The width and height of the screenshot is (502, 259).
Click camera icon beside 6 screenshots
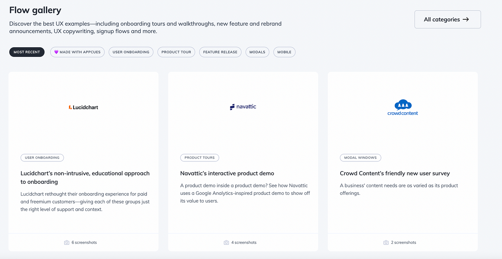pyautogui.click(x=67, y=242)
